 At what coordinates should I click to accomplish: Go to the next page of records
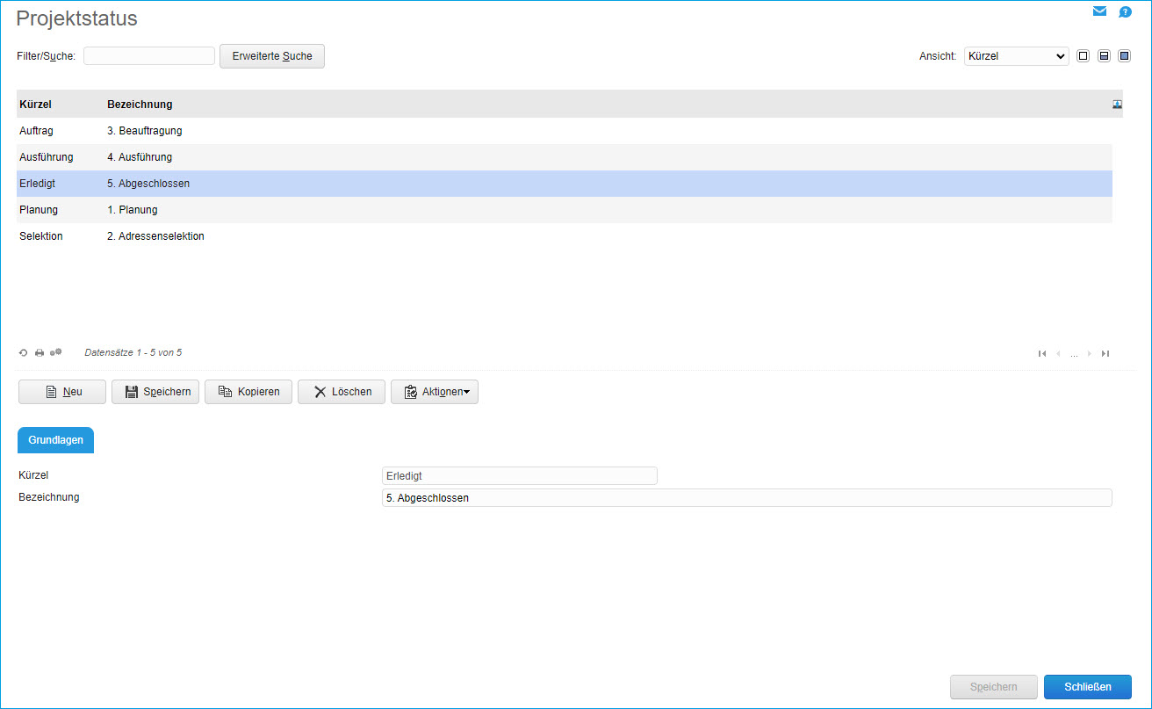click(1090, 353)
